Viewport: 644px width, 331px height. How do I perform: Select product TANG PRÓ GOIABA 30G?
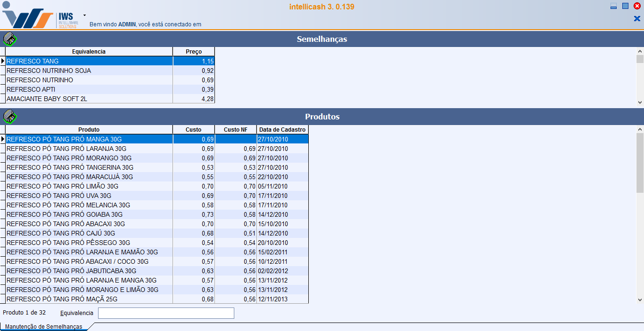[157, 214]
